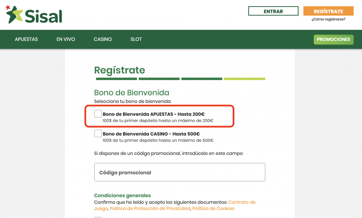362x218 pixels.
Task: Open the PROMOCIONES page
Action: (x=333, y=39)
